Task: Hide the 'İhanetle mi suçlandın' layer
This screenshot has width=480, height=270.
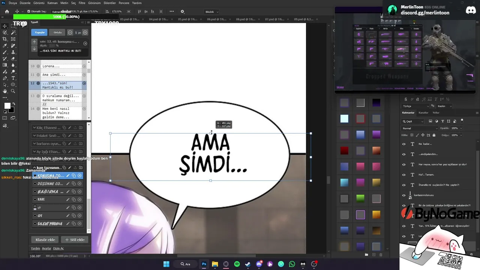Action: click(x=404, y=185)
